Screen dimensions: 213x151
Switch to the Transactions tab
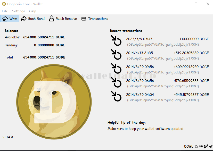[95, 19]
